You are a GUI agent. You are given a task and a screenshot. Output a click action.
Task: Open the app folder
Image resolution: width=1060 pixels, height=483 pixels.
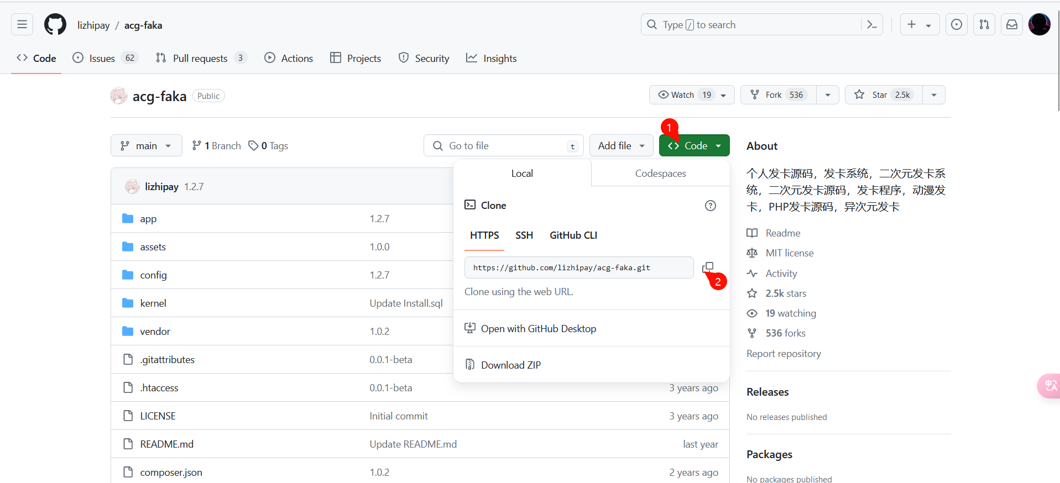click(148, 219)
